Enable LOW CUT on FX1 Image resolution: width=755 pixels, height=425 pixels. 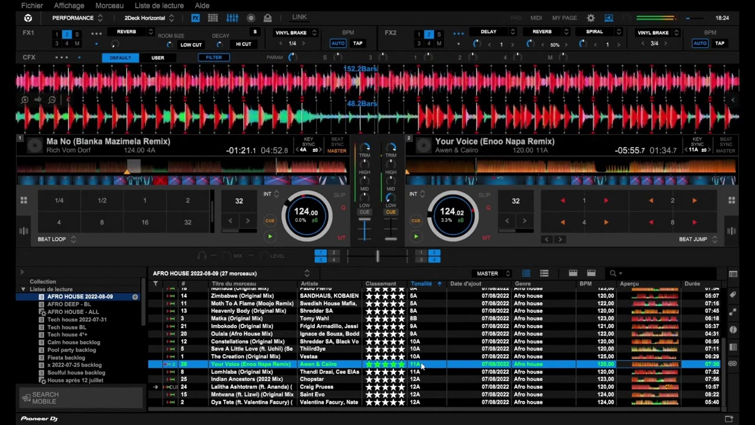pyautogui.click(x=191, y=44)
